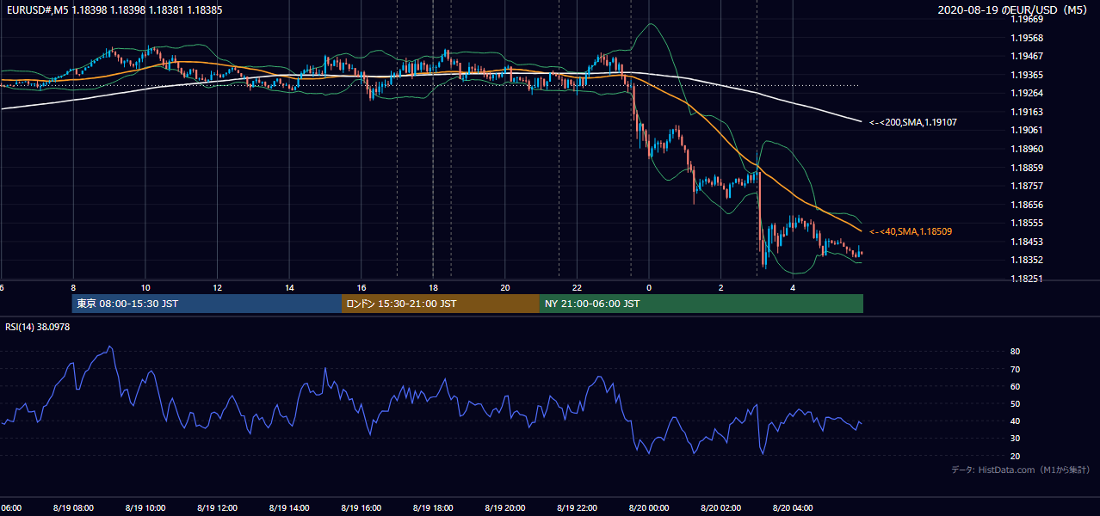
Task: Click the bottom time label 8/20 00:00
Action: pyautogui.click(x=649, y=508)
